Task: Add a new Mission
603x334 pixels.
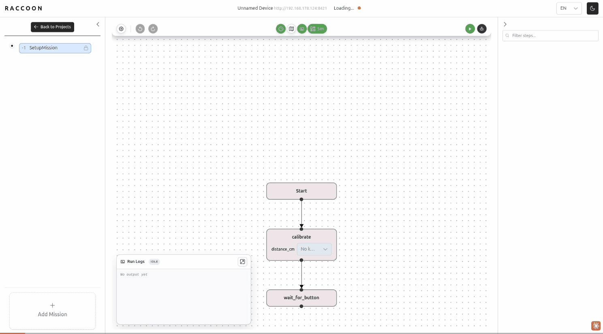Action: pyautogui.click(x=52, y=311)
